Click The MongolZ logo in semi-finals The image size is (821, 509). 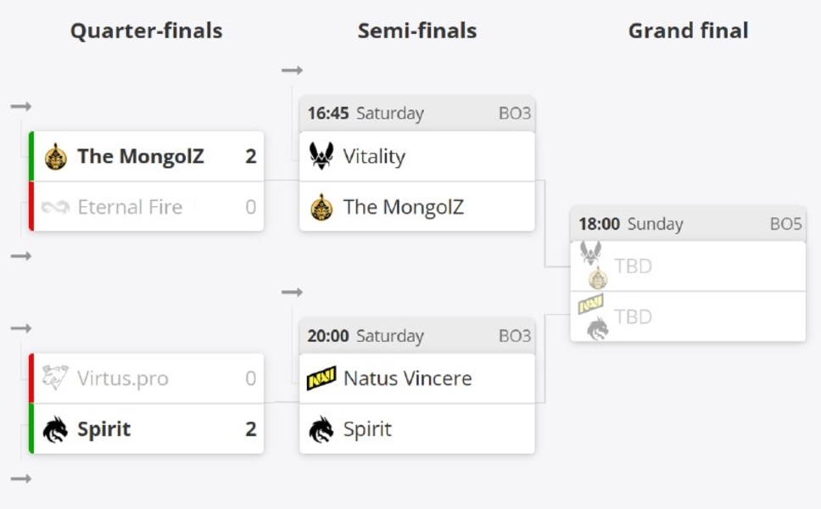tap(321, 207)
